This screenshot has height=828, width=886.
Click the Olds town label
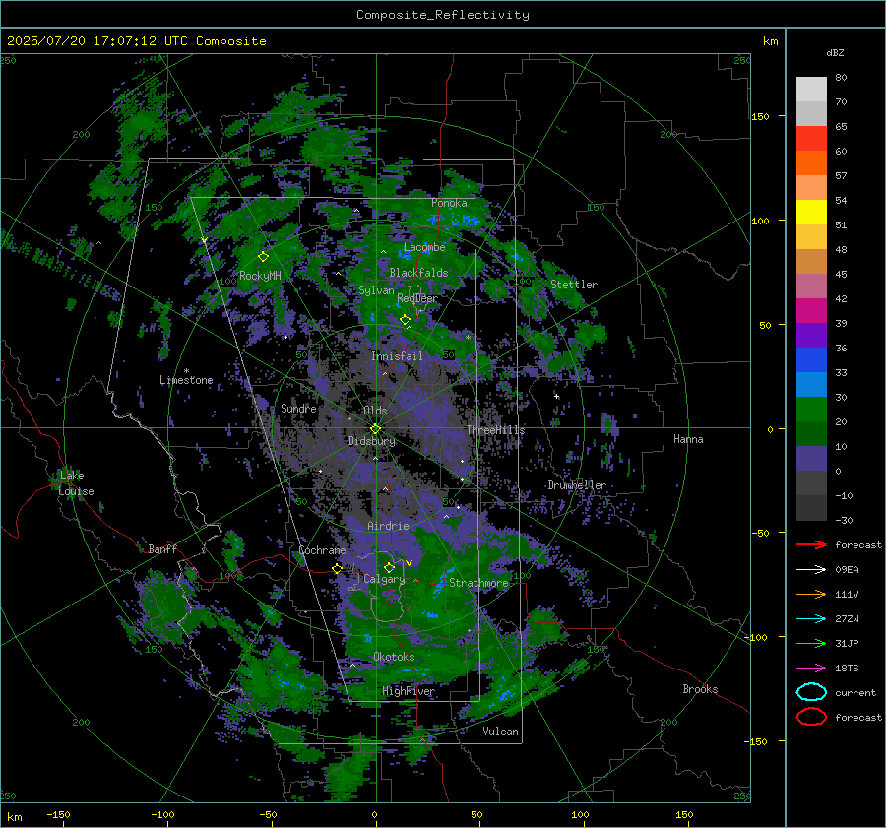pyautogui.click(x=375, y=411)
